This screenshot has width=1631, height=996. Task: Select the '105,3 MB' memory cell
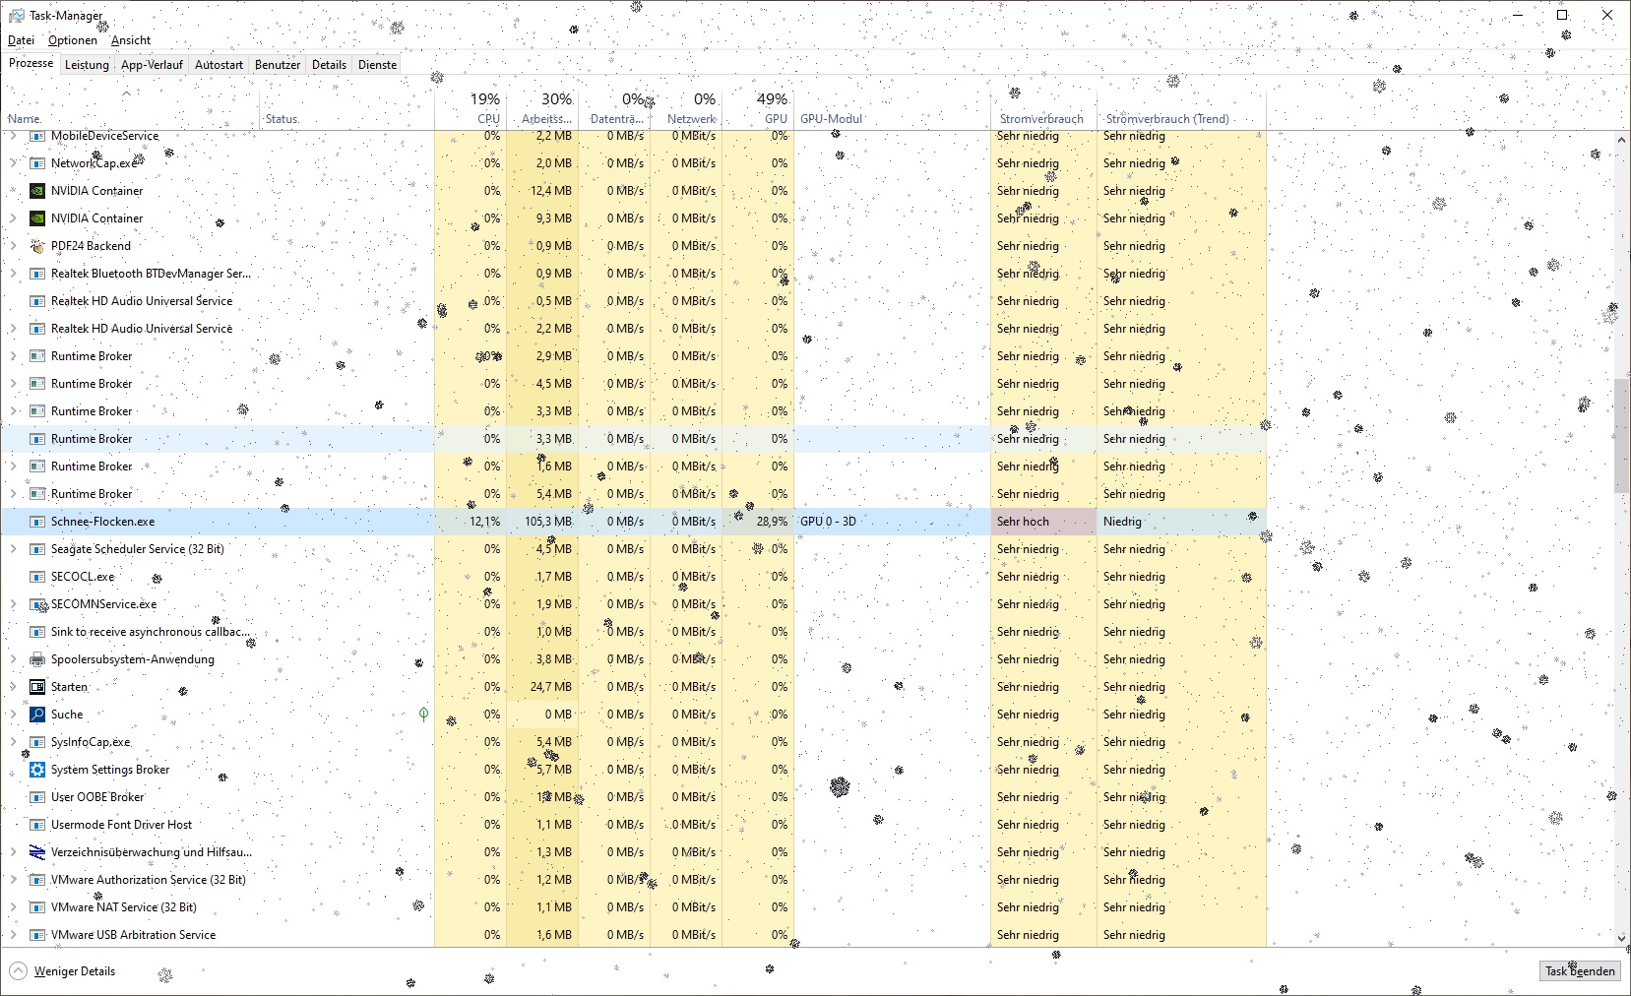coord(542,522)
